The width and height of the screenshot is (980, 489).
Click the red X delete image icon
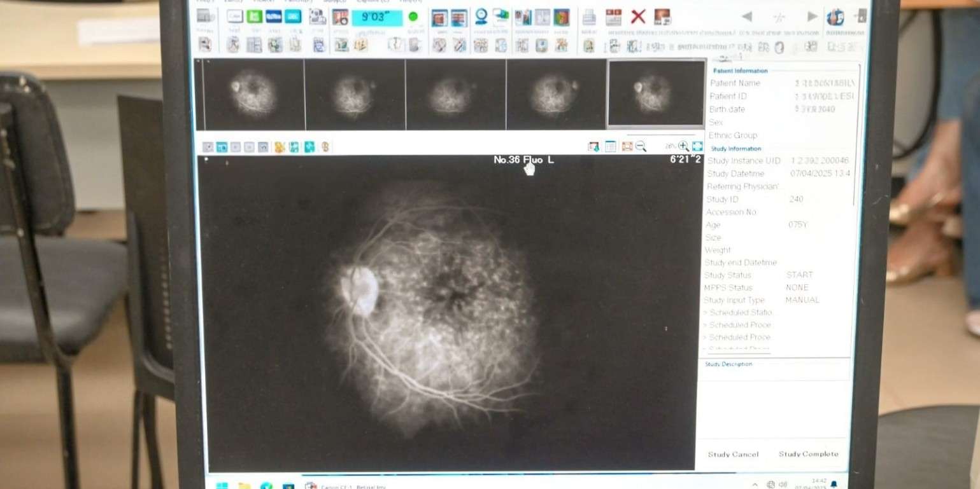pos(637,17)
